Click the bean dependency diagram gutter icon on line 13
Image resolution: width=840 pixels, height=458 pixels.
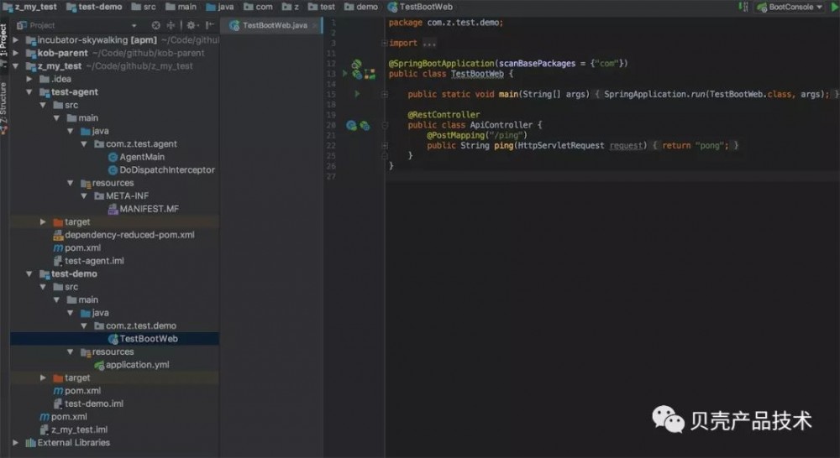tap(370, 75)
